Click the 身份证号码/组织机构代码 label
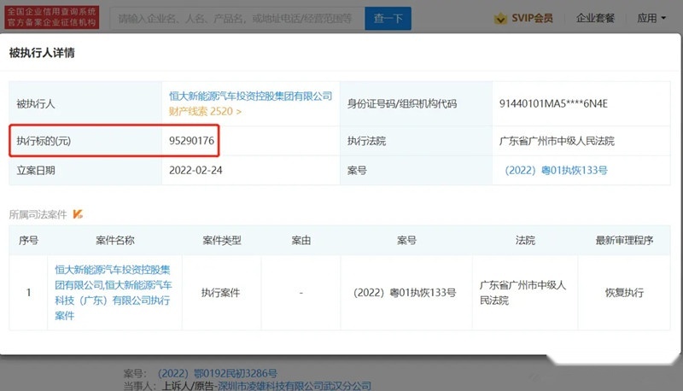This screenshot has width=683, height=391. pos(401,103)
